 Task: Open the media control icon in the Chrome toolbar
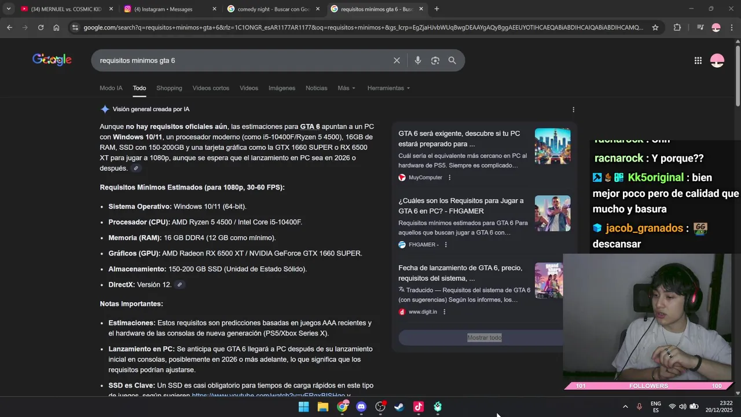tap(700, 27)
